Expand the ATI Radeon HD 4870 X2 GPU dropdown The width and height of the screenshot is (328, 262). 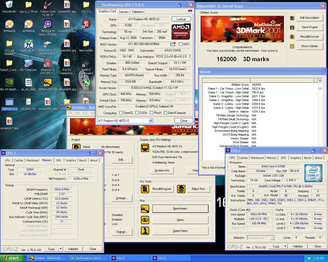click(151, 121)
